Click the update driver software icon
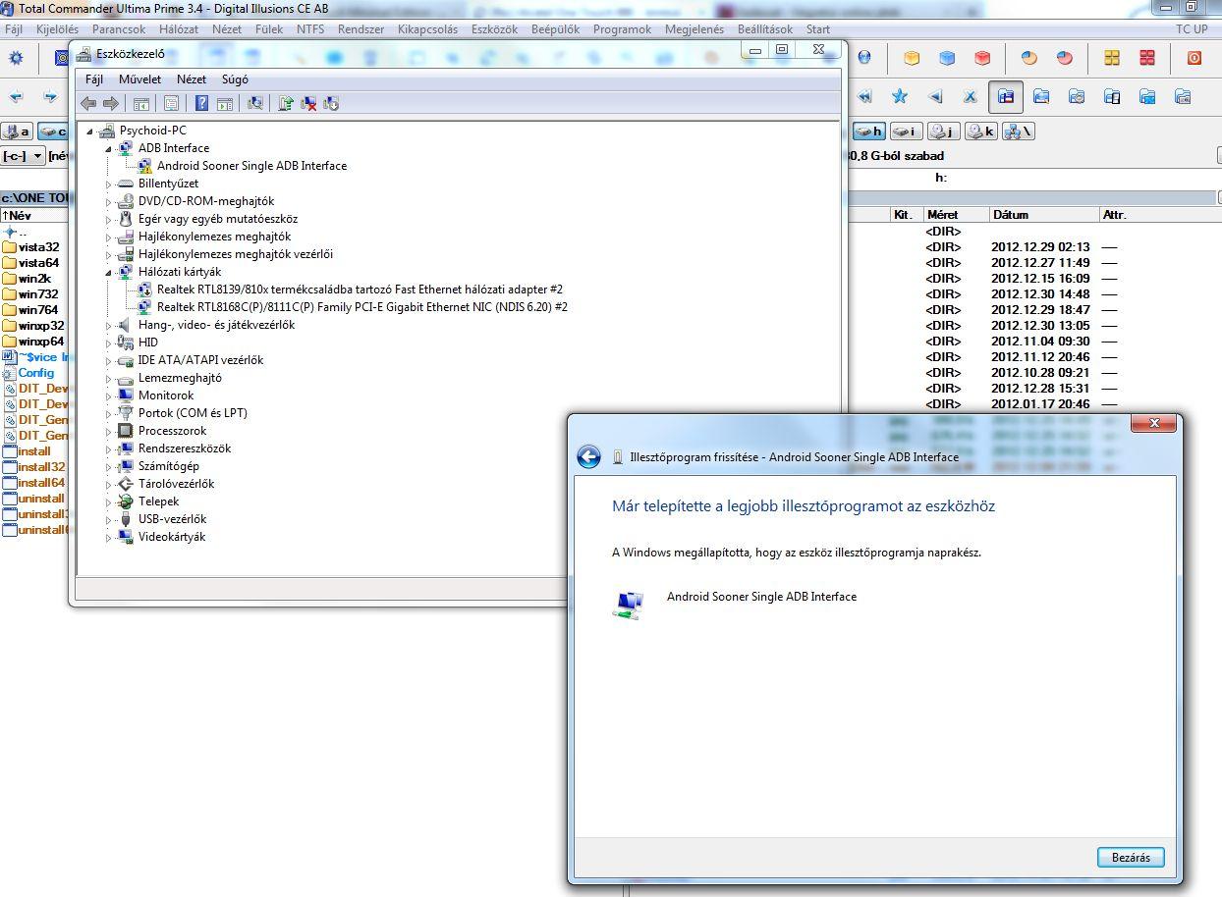This screenshot has width=1222, height=897. (285, 103)
